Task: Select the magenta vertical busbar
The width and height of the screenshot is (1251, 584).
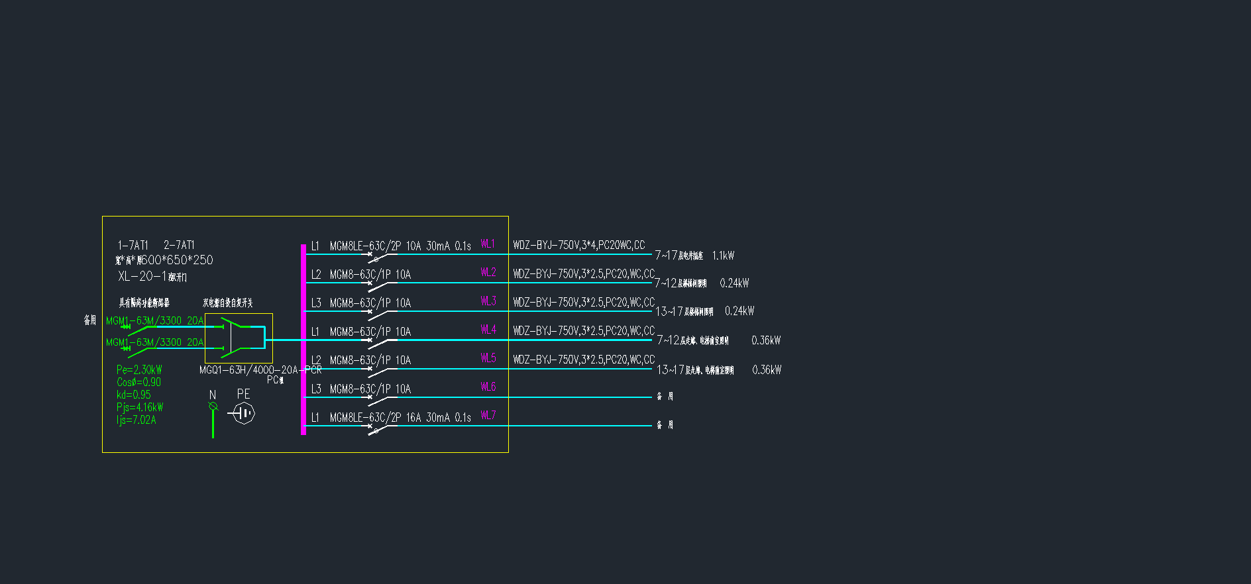Action: [303, 340]
